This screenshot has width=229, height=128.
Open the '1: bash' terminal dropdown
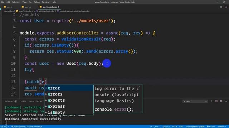(x=195, y=101)
